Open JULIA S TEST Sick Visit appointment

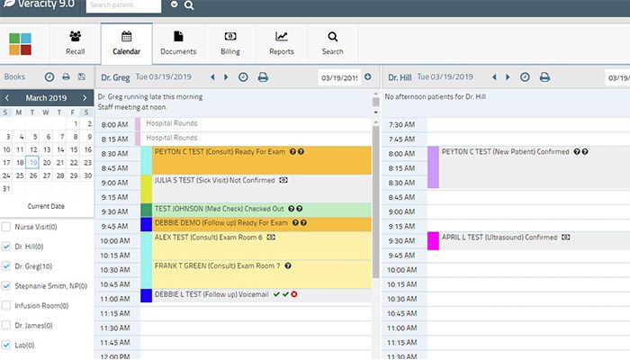(262, 189)
